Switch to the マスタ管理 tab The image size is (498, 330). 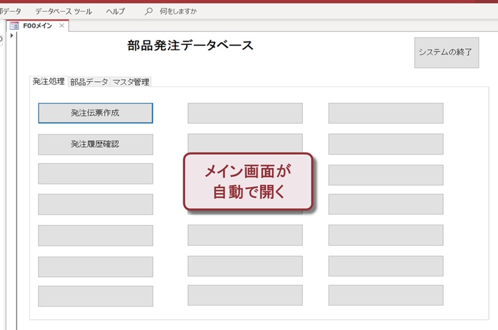(131, 82)
